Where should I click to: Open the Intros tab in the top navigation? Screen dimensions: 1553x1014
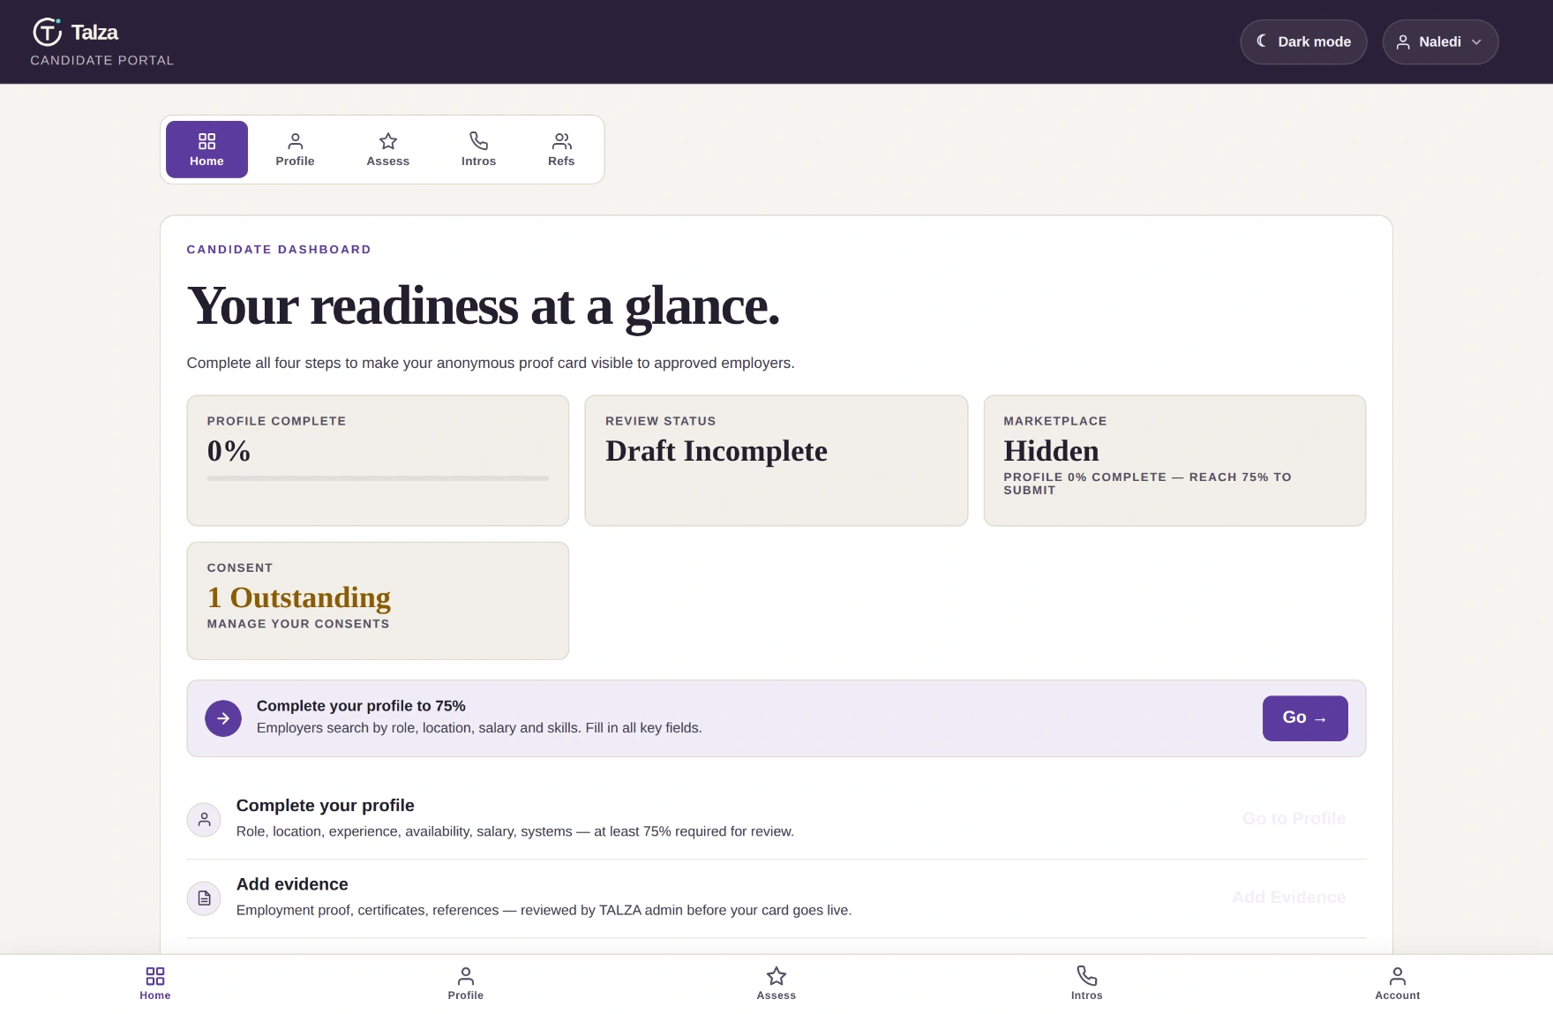point(478,149)
